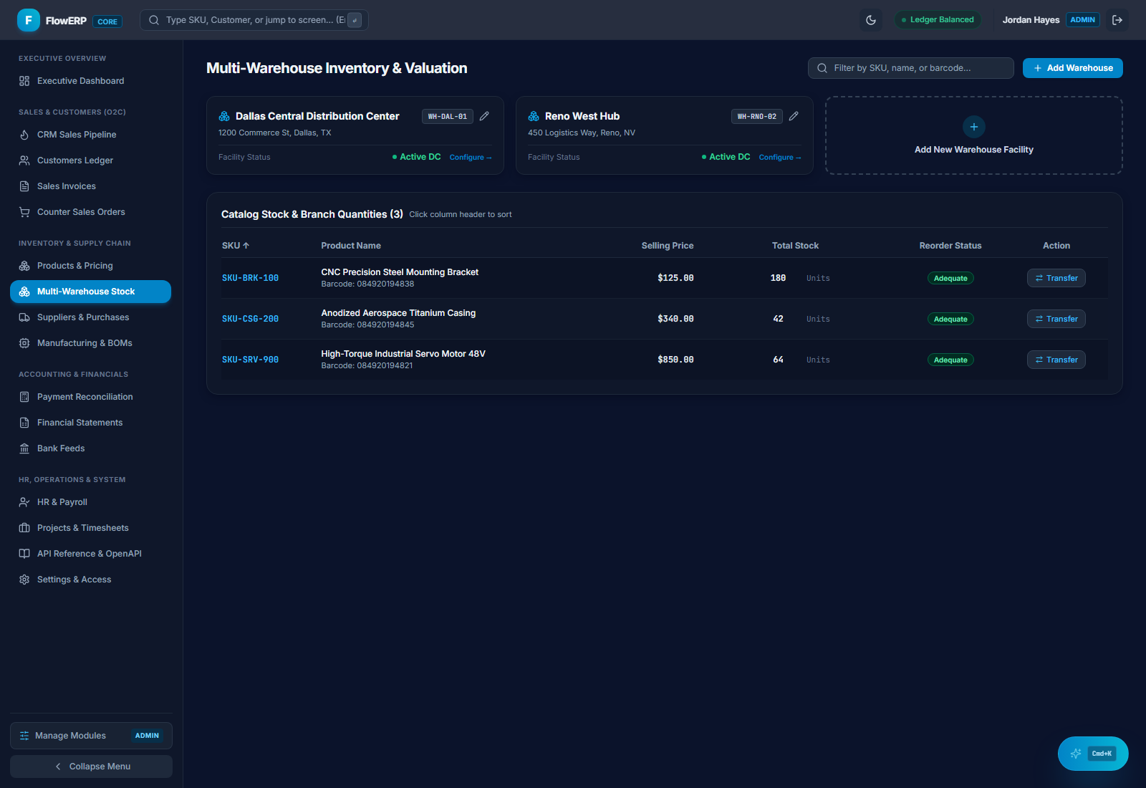
Task: Focus the global SKU/Customer search box
Action: [254, 20]
